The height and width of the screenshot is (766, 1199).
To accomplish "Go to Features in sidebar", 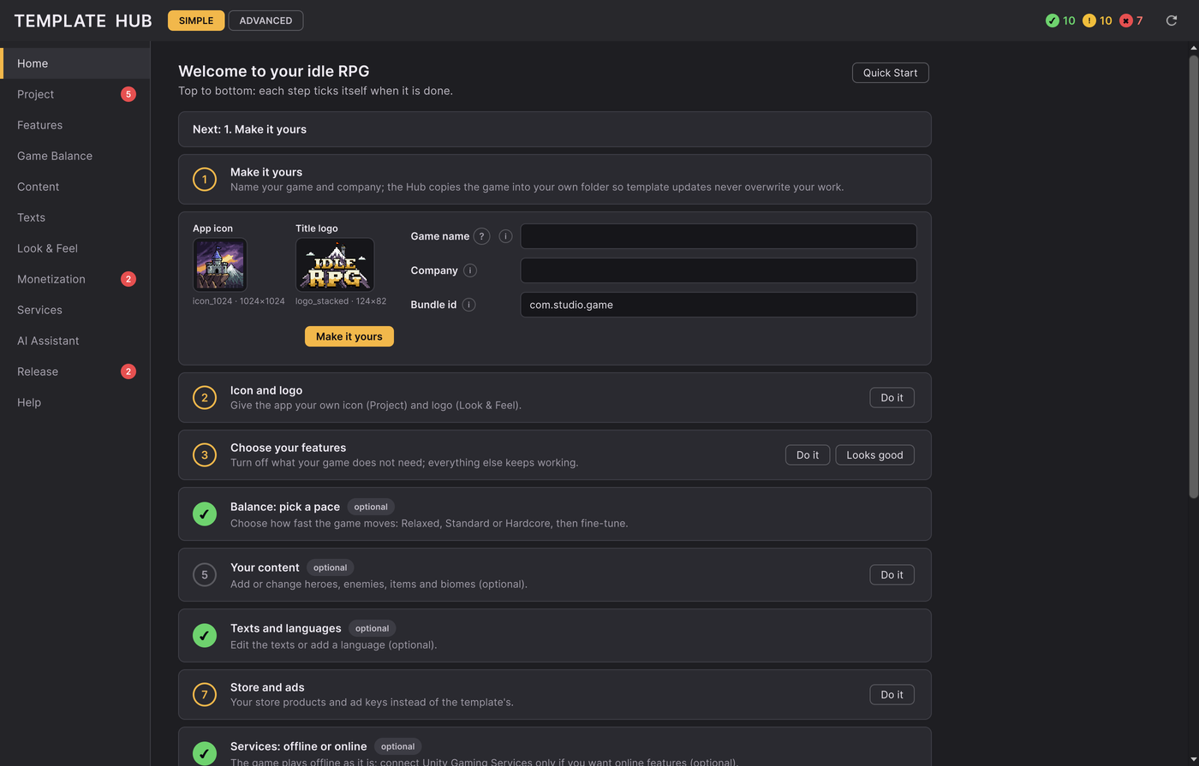I will coord(75,125).
